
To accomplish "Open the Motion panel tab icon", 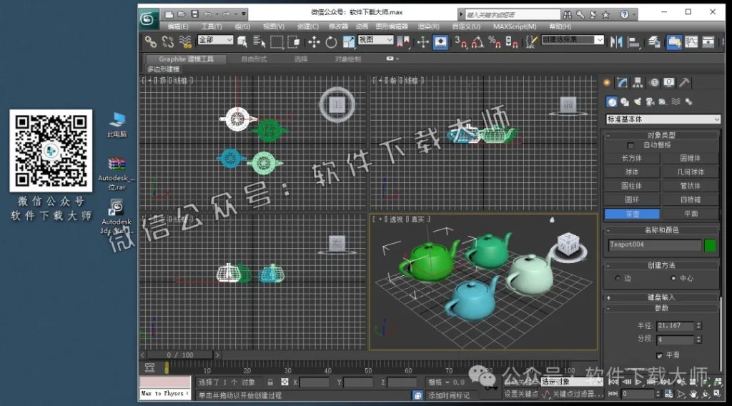I will [x=654, y=83].
